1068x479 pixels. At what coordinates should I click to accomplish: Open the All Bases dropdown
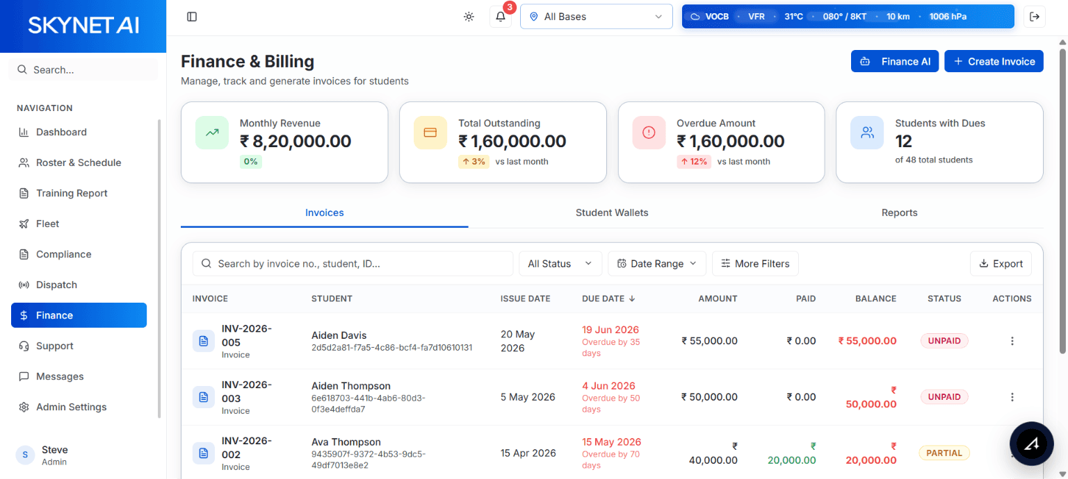(597, 17)
